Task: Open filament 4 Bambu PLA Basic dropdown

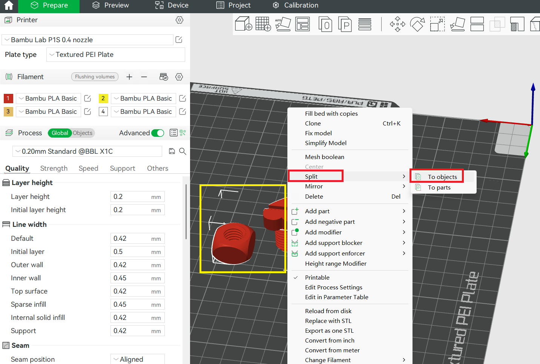Action: [143, 112]
